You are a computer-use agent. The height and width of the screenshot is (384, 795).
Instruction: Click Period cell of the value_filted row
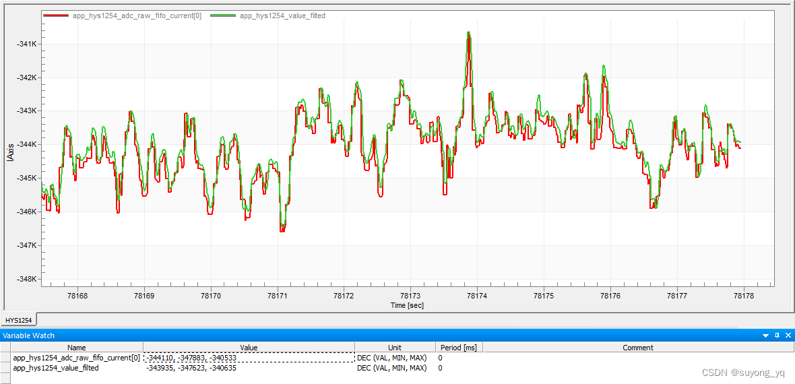coord(459,368)
